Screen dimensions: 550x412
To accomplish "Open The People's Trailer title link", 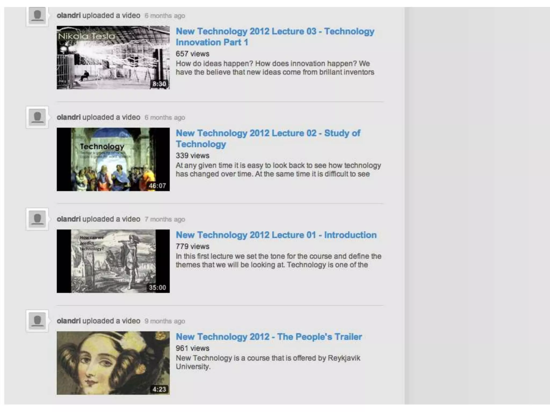I will click(x=269, y=337).
